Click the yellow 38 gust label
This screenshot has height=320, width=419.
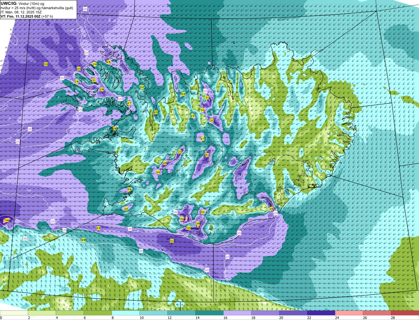click(198, 224)
